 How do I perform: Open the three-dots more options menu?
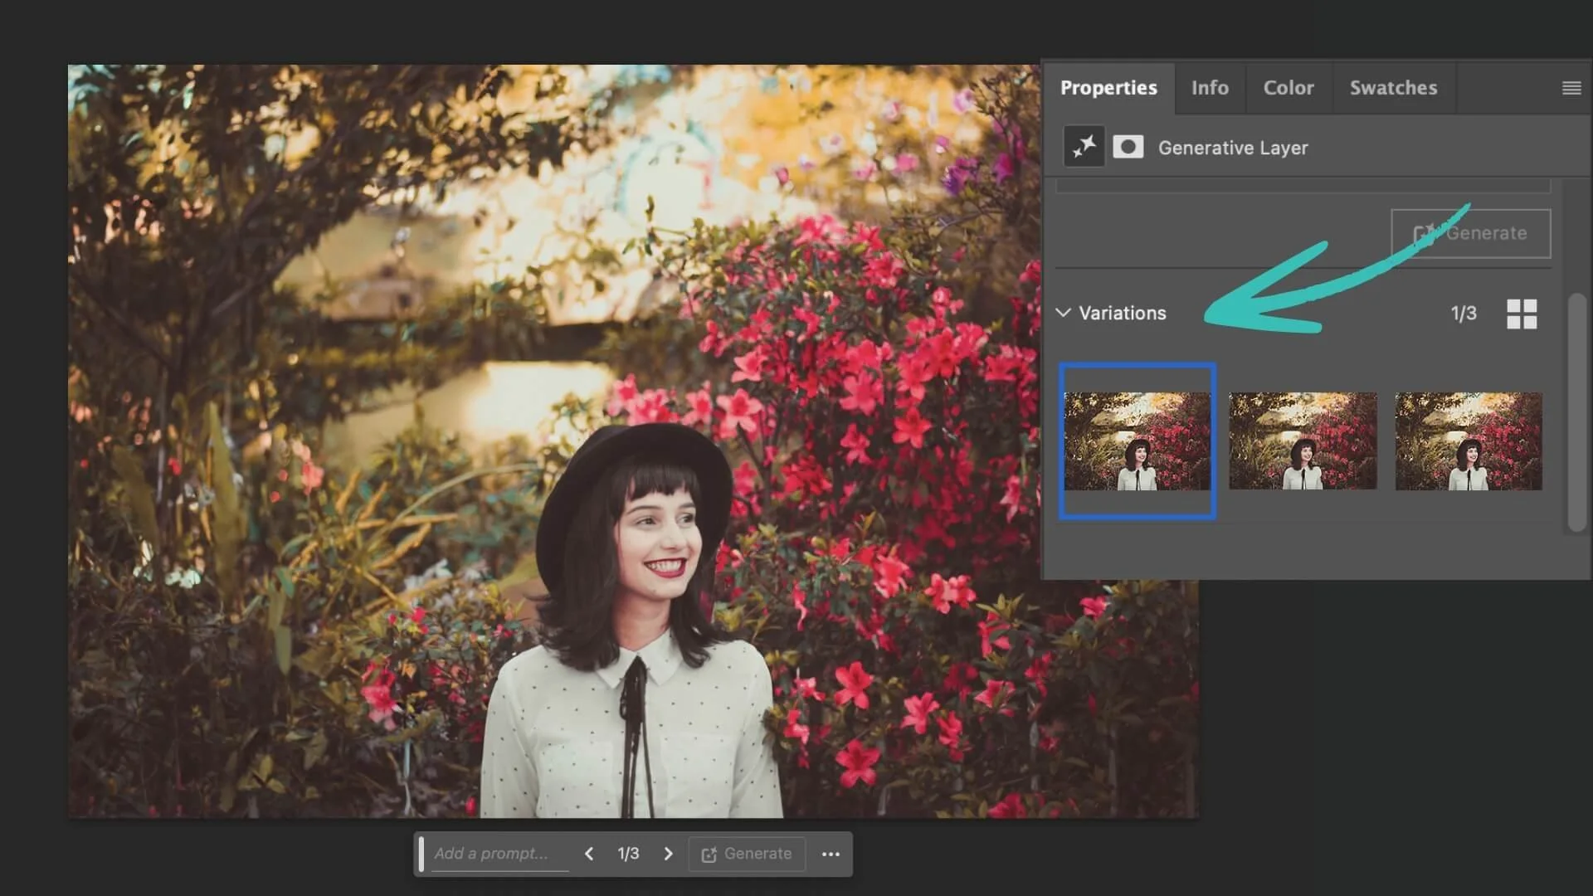[831, 854]
